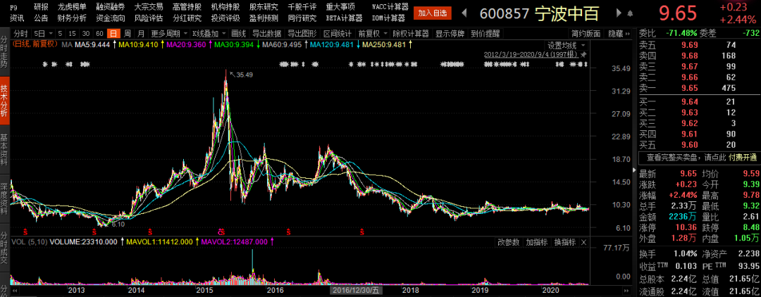Activate 画线 drawing tool
Viewport: 761px width, 297px height.
(x=238, y=34)
